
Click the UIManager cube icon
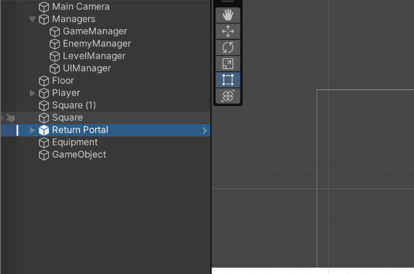[x=55, y=68]
